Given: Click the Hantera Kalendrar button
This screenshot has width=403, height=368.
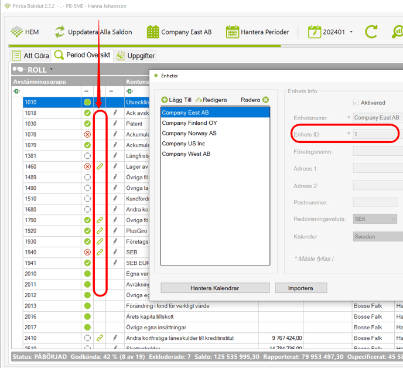Looking at the screenshot, I should coord(215,288).
